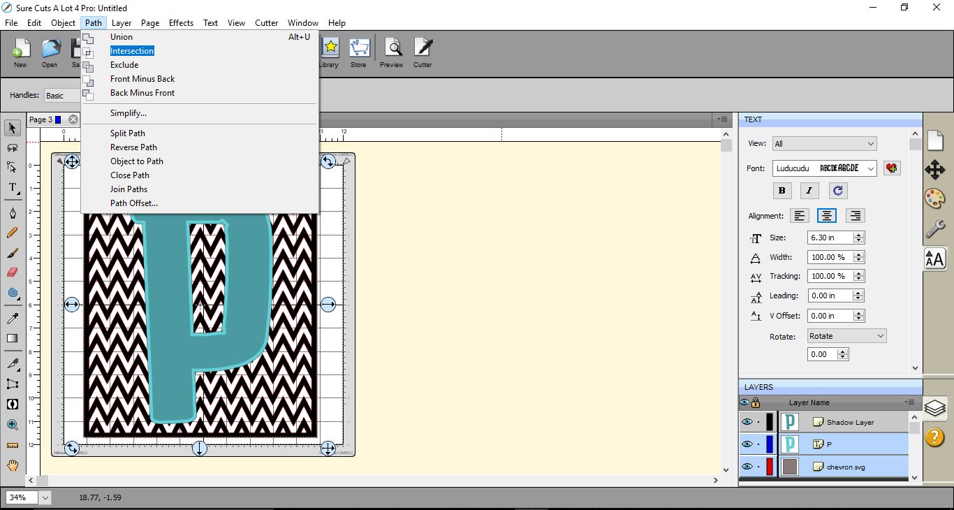954x510 pixels.
Task: Select the Type text tool
Action: pos(13,188)
